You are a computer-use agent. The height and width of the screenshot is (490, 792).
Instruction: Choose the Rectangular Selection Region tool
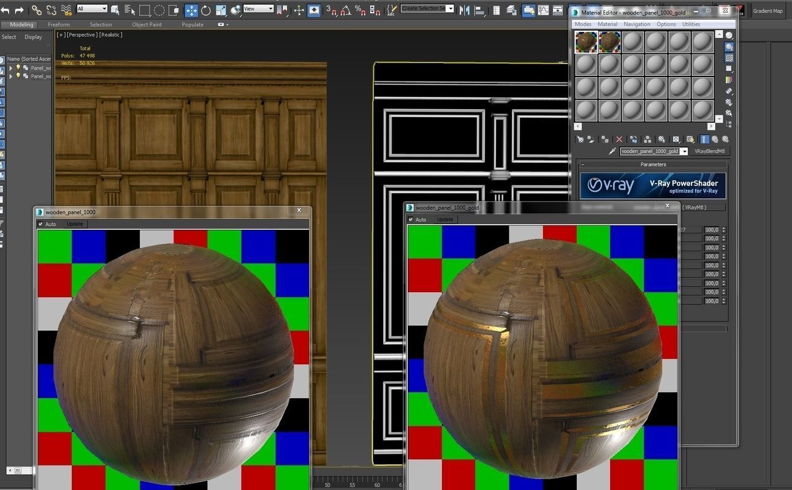click(x=145, y=10)
